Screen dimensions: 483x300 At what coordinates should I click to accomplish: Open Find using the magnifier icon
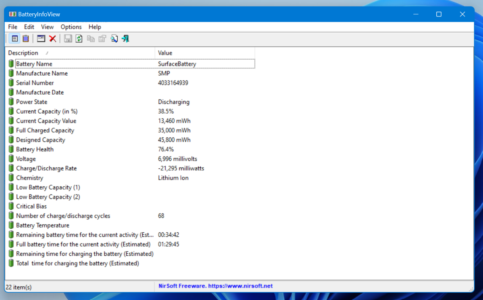[114, 39]
